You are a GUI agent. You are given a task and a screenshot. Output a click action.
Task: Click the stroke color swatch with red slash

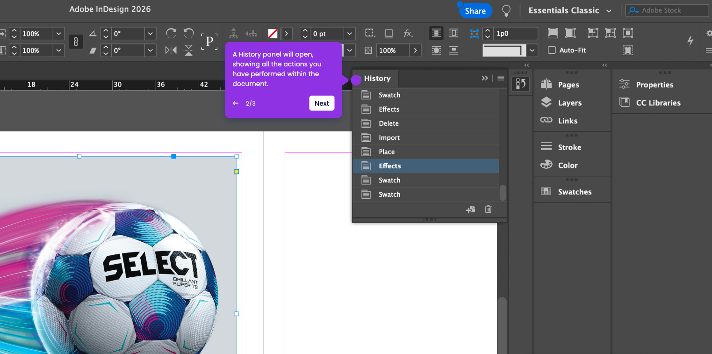[273, 34]
